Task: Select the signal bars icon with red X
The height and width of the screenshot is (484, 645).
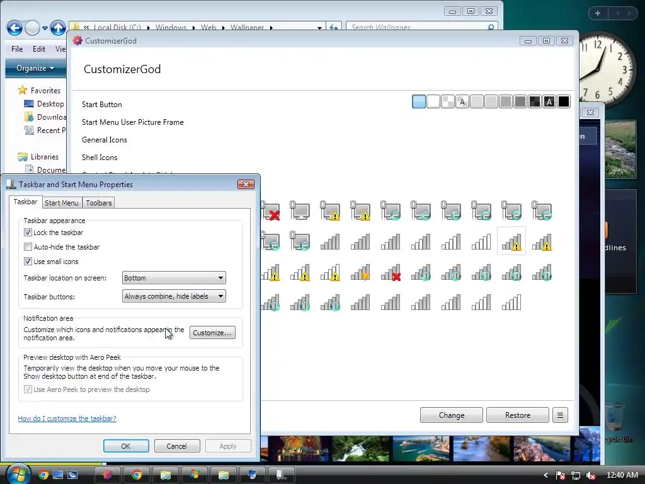Action: tap(391, 272)
